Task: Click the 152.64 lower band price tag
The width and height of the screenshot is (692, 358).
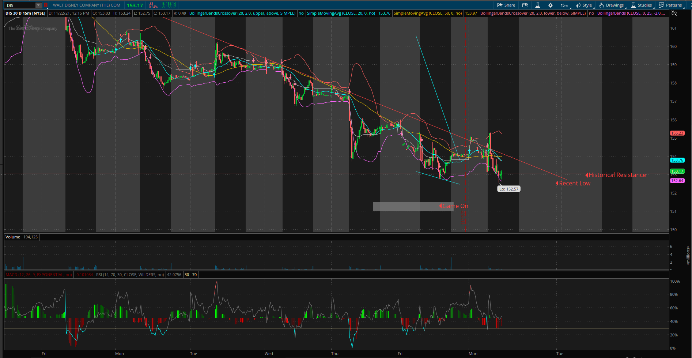Action: click(677, 181)
